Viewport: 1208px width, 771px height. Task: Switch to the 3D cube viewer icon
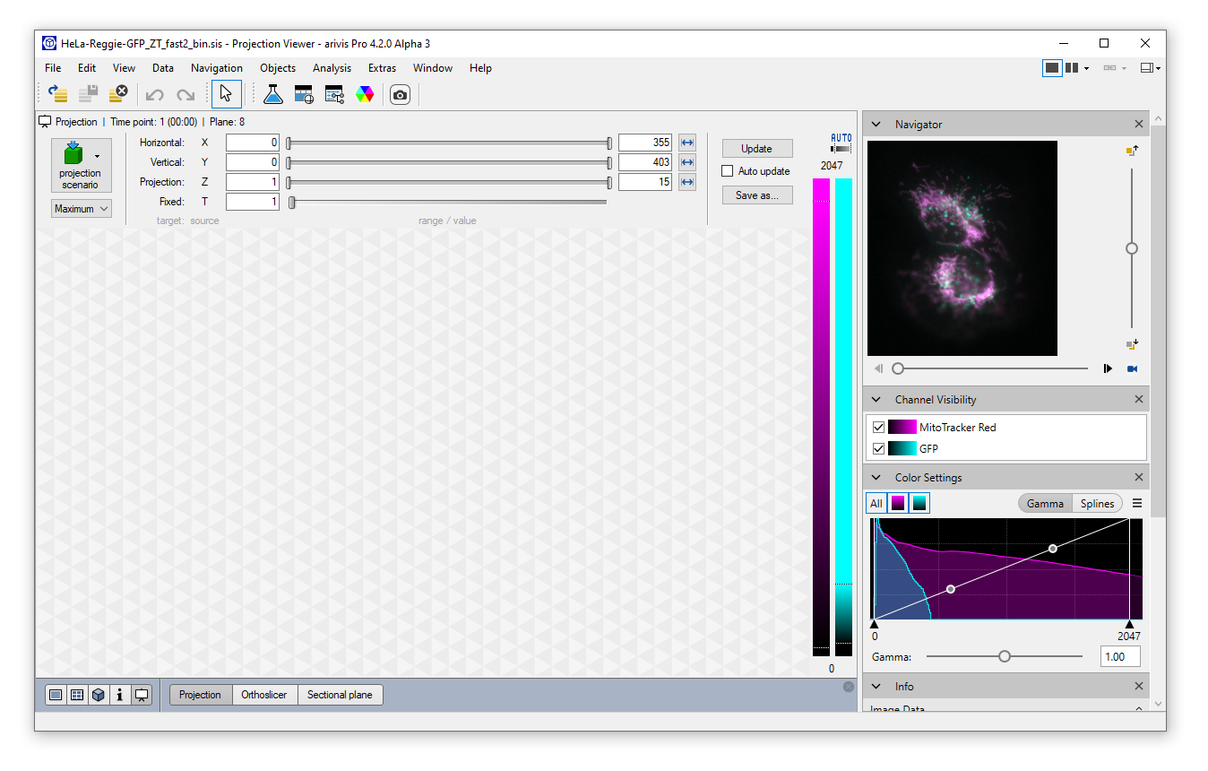(x=99, y=695)
